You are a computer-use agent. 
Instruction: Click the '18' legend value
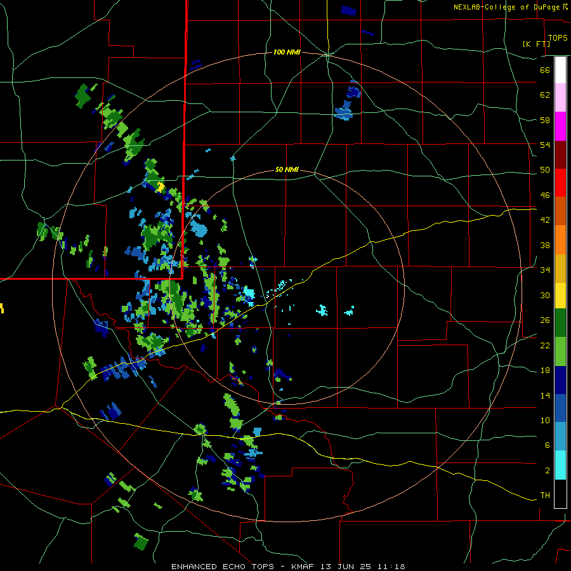pyautogui.click(x=545, y=371)
